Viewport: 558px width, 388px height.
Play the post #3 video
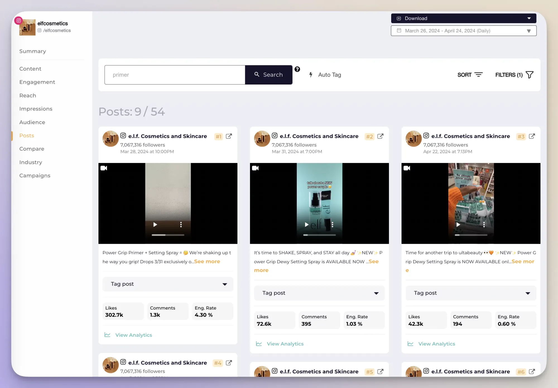pos(458,225)
